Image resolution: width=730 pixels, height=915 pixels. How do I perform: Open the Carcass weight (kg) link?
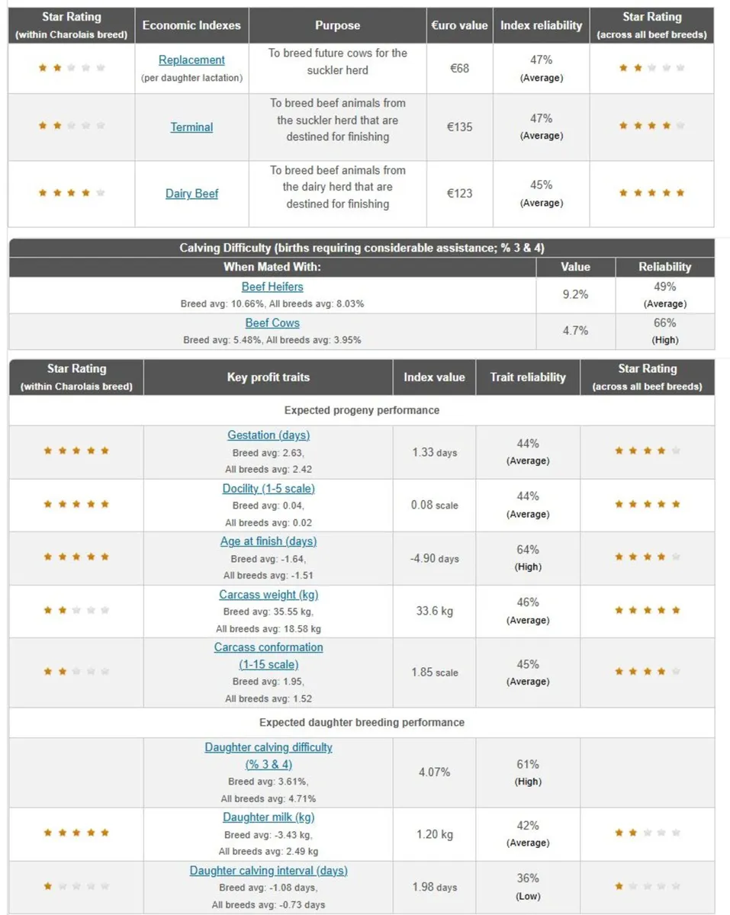[x=269, y=595]
